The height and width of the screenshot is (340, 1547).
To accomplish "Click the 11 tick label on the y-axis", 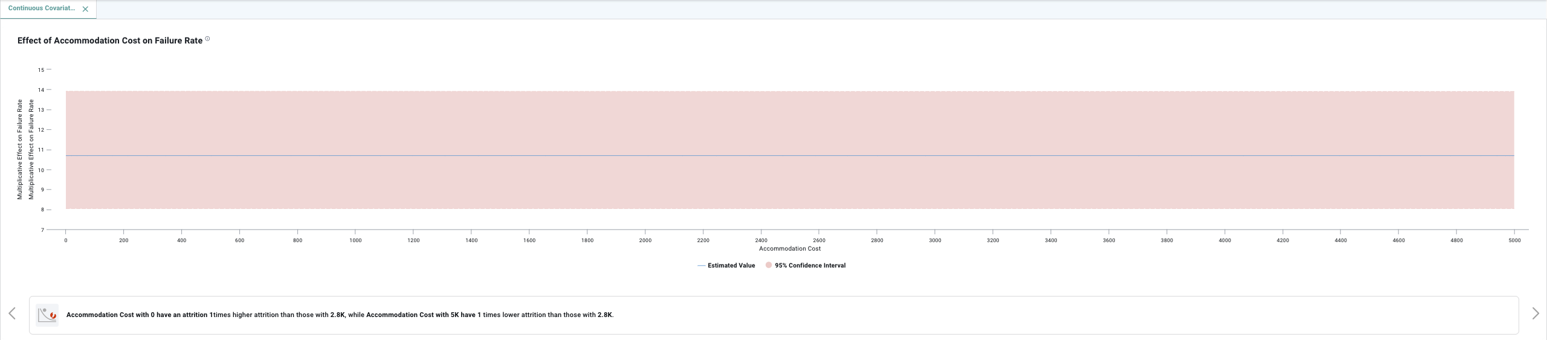I will click(x=41, y=150).
